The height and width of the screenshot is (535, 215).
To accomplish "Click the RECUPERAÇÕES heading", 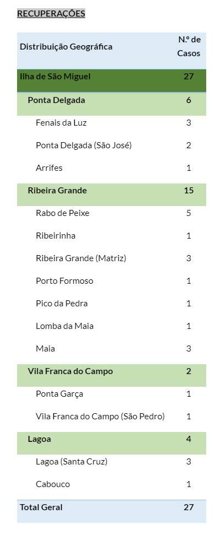I will click(51, 14).
